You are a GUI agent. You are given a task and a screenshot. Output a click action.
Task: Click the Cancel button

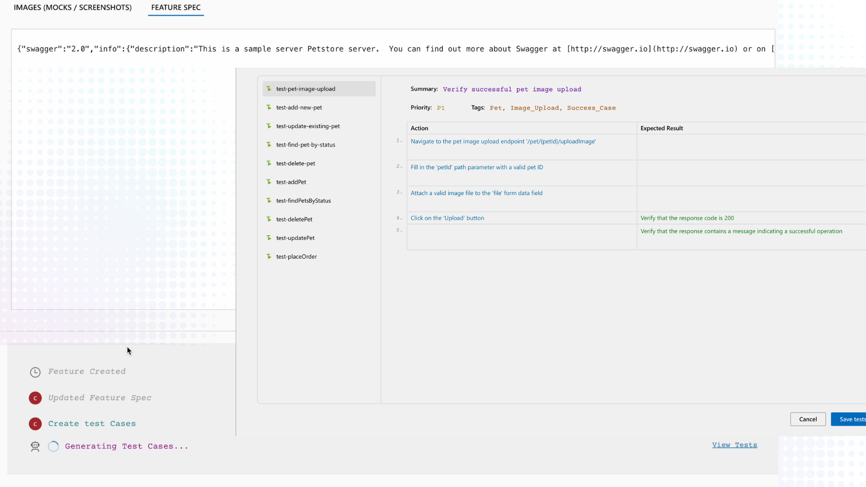pyautogui.click(x=808, y=419)
